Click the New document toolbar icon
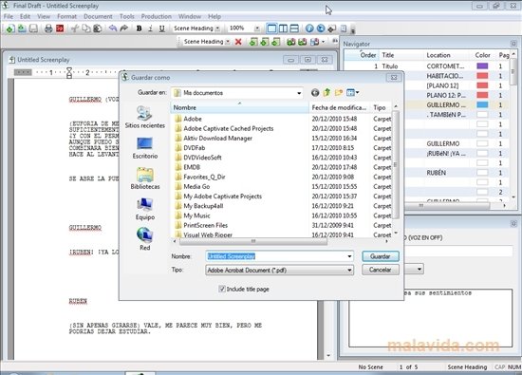 pyautogui.click(x=10, y=28)
